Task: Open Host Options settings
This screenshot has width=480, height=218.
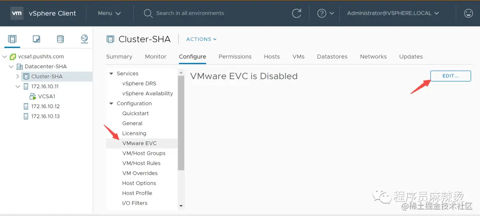Action: click(139, 183)
